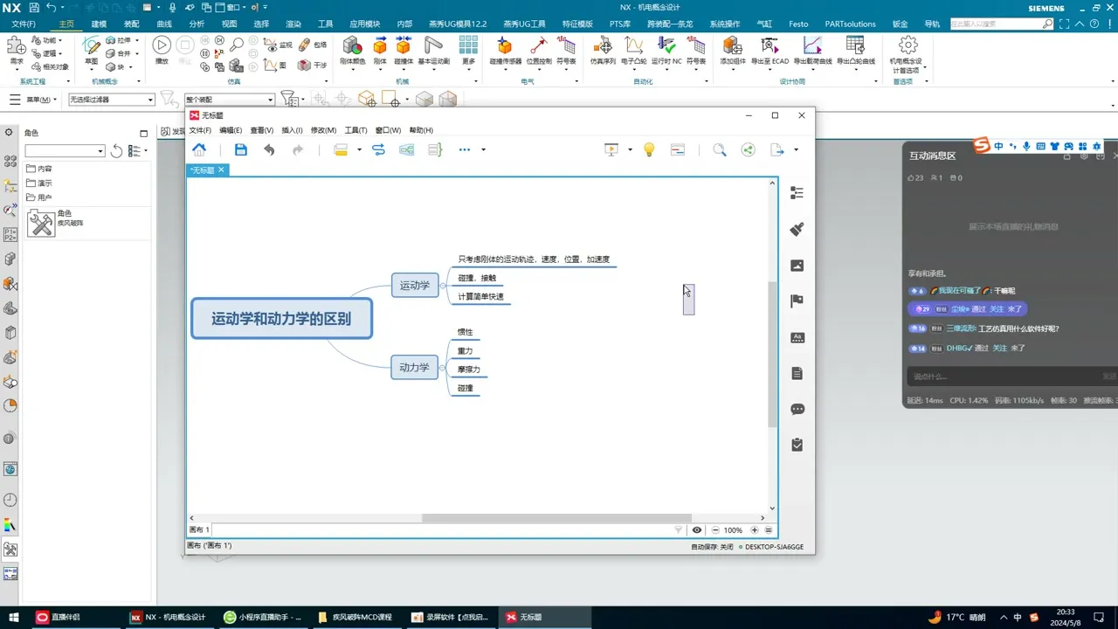Screen dimensions: 1118x629
Task: Click the magnifier search icon in mind map
Action: click(719, 150)
